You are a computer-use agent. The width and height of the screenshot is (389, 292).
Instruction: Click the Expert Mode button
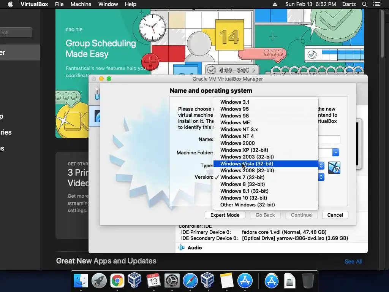click(225, 215)
